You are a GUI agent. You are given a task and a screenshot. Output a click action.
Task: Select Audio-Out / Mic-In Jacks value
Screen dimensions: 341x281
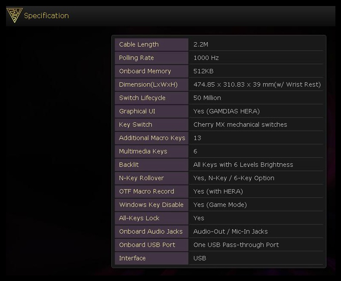pyautogui.click(x=230, y=231)
